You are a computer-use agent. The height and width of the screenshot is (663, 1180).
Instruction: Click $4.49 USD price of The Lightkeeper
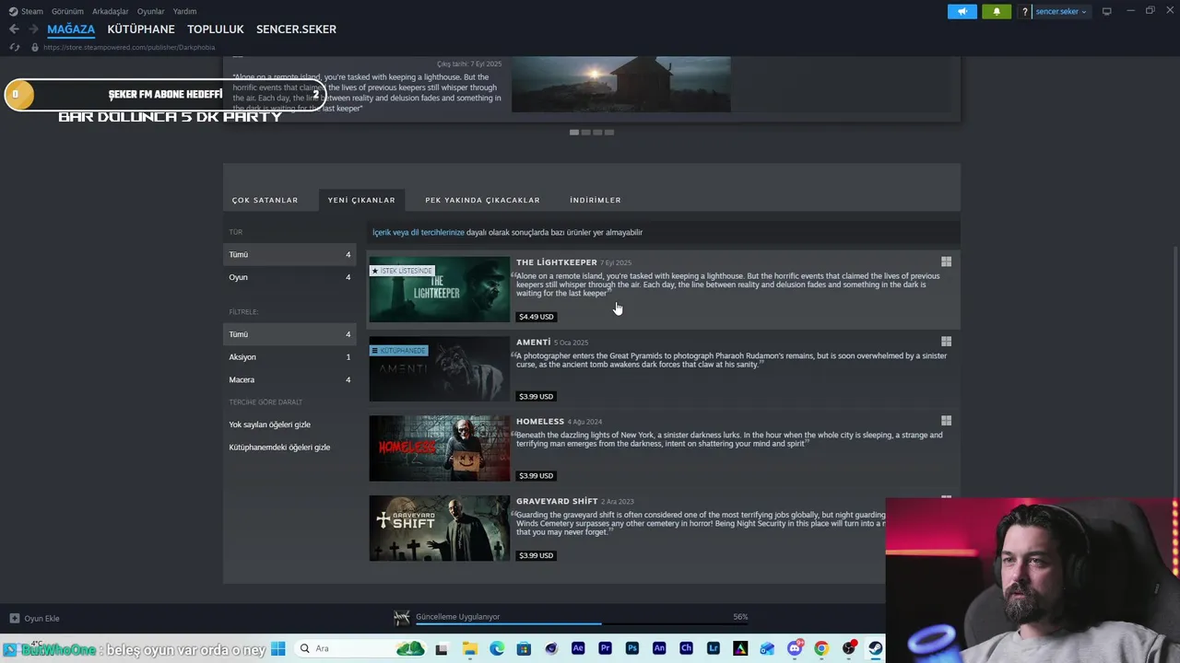[537, 317]
